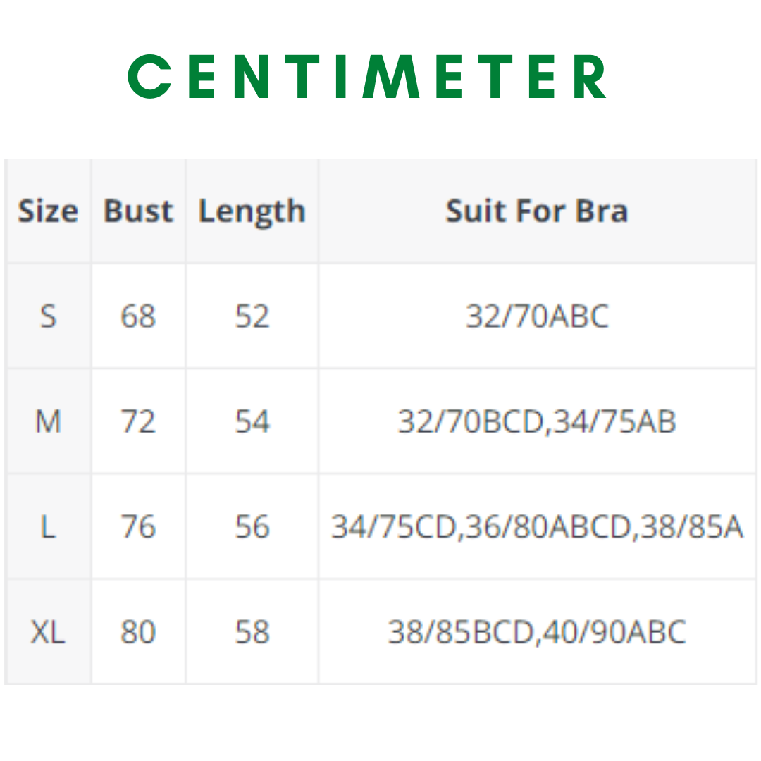Click the 38/85BCD,40/90ABC bra cell

tap(537, 632)
